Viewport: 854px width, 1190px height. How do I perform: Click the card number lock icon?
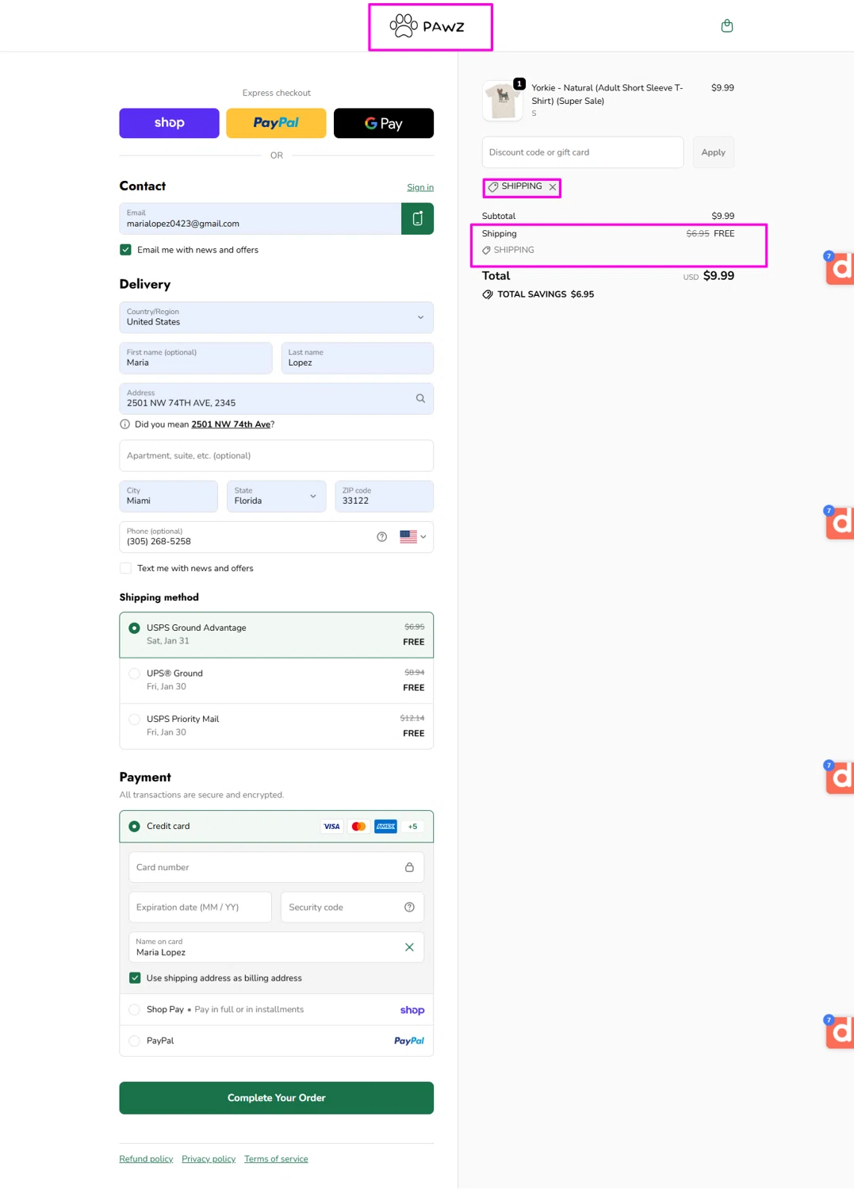point(409,867)
